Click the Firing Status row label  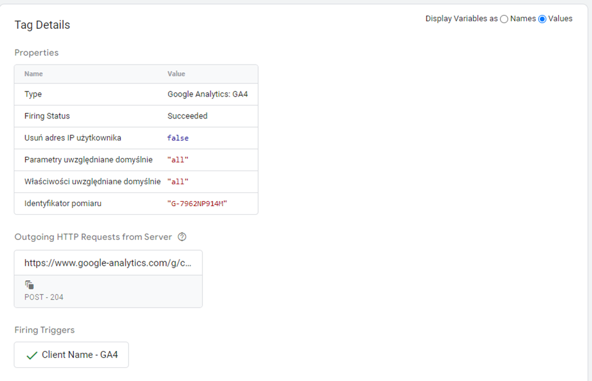point(47,116)
